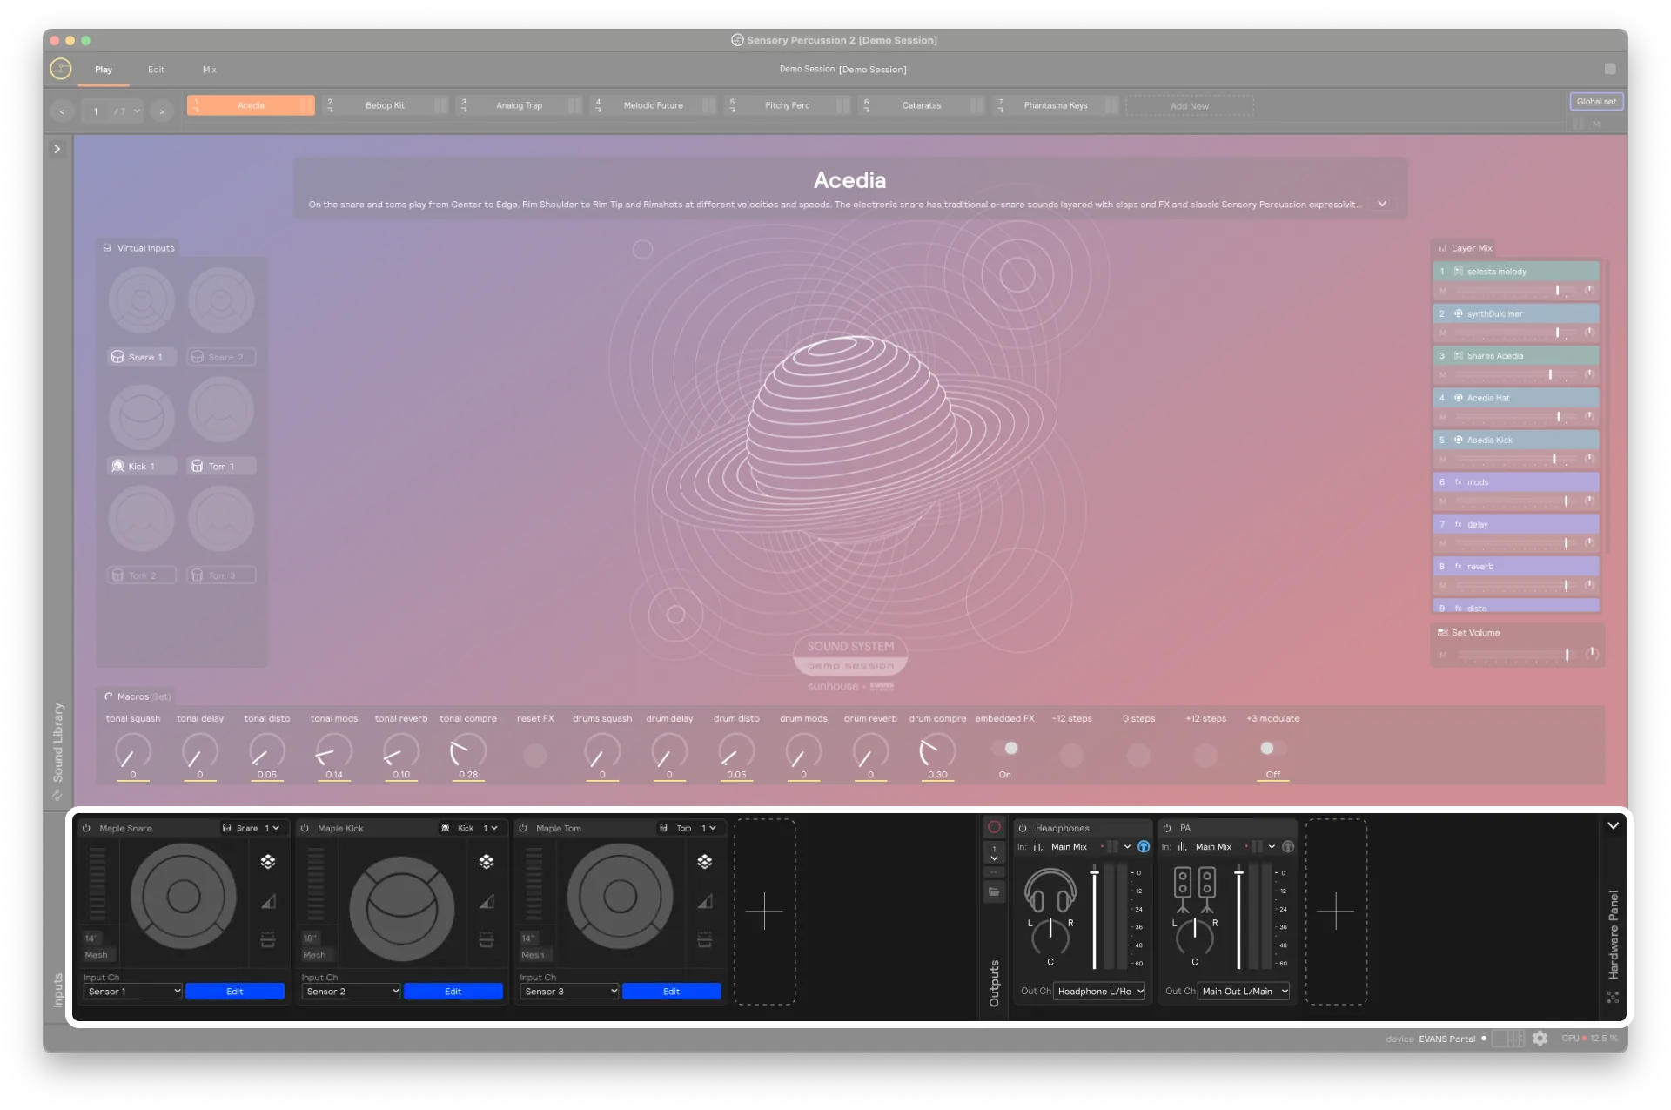Click the Headphones volume fader

coord(1094,916)
